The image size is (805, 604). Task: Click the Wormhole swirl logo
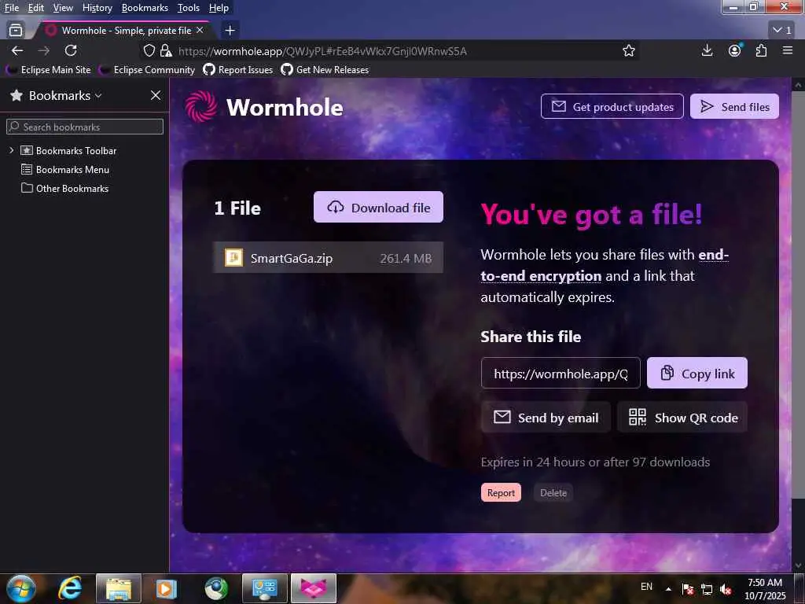pos(201,107)
